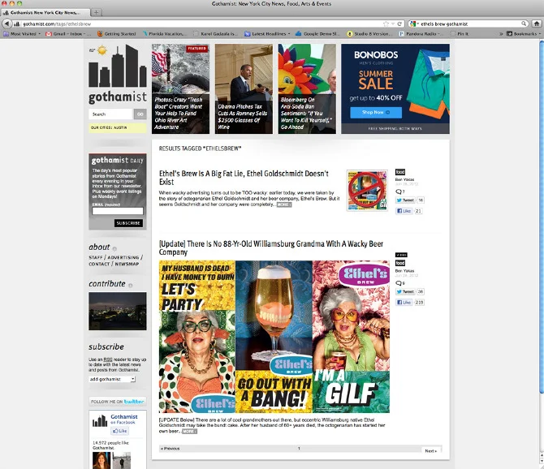Bookmark this page with the star icon
The height and width of the screenshot is (469, 544).
pos(386,24)
